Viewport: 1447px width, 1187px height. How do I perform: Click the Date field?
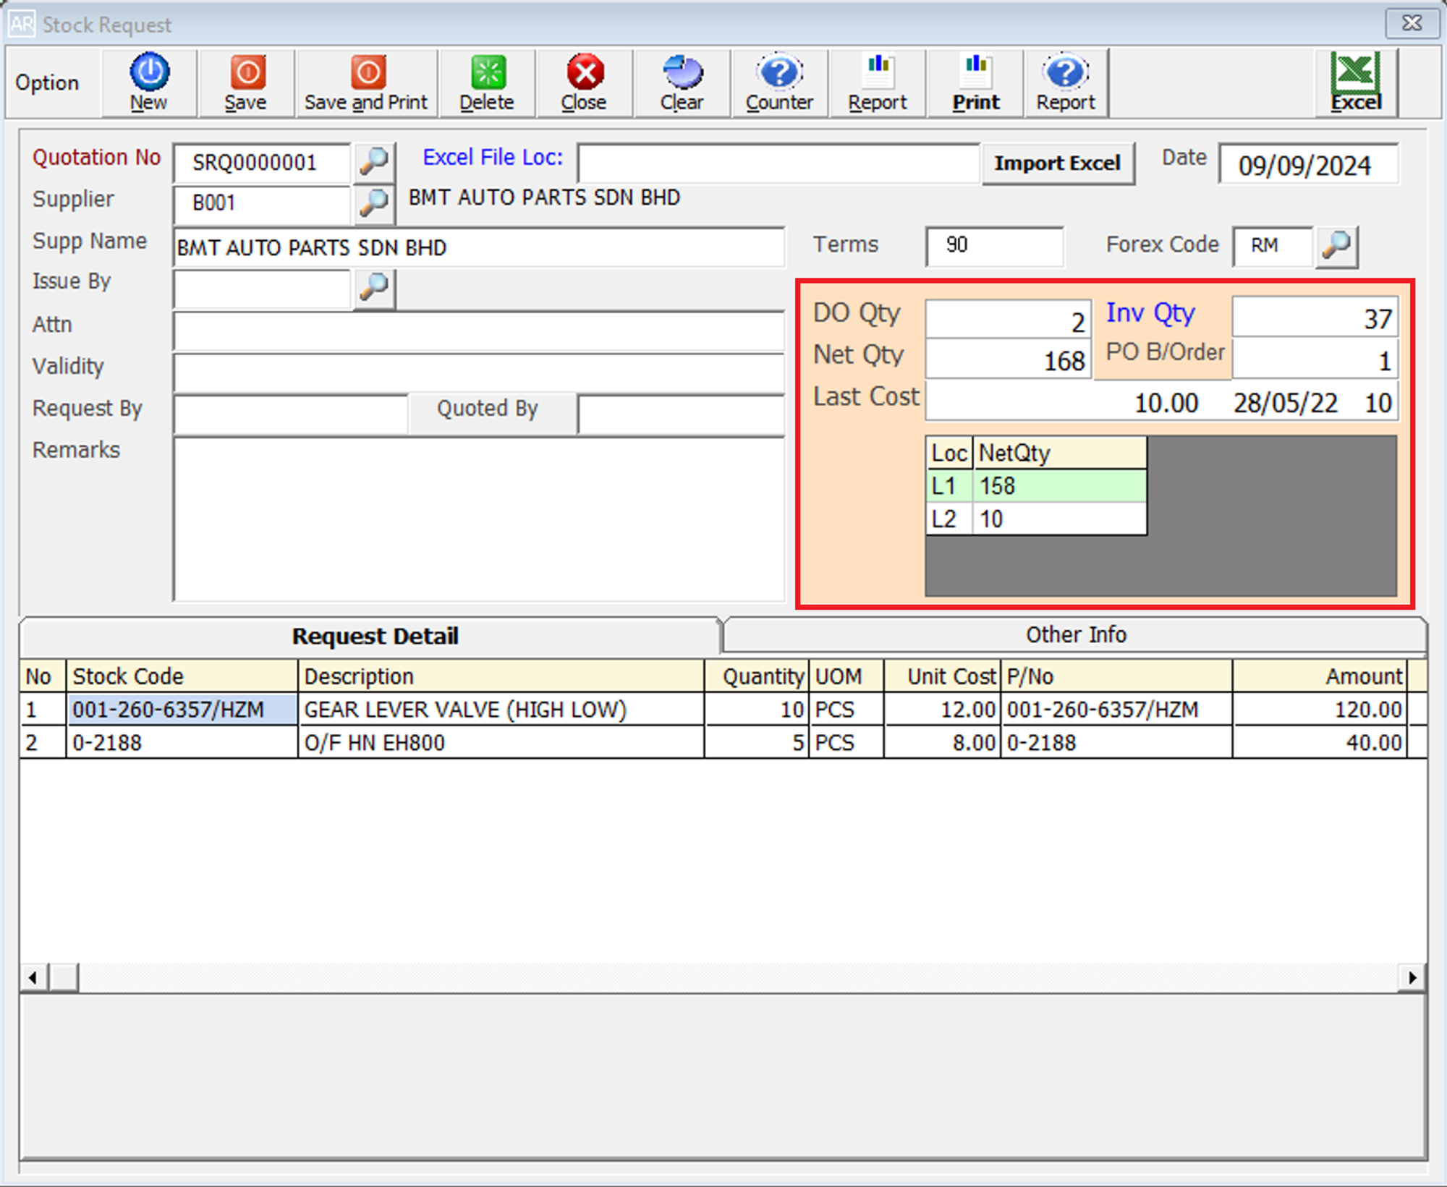pyautogui.click(x=1308, y=166)
